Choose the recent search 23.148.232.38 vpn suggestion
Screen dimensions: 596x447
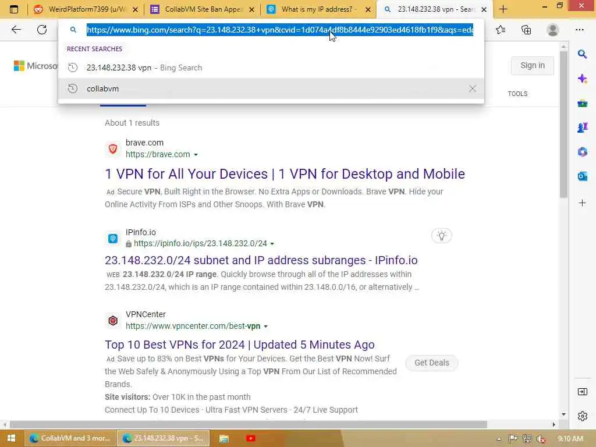271,68
